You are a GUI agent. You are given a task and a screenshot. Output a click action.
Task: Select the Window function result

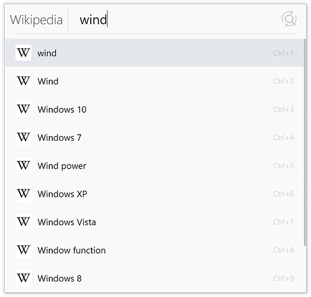click(x=154, y=250)
